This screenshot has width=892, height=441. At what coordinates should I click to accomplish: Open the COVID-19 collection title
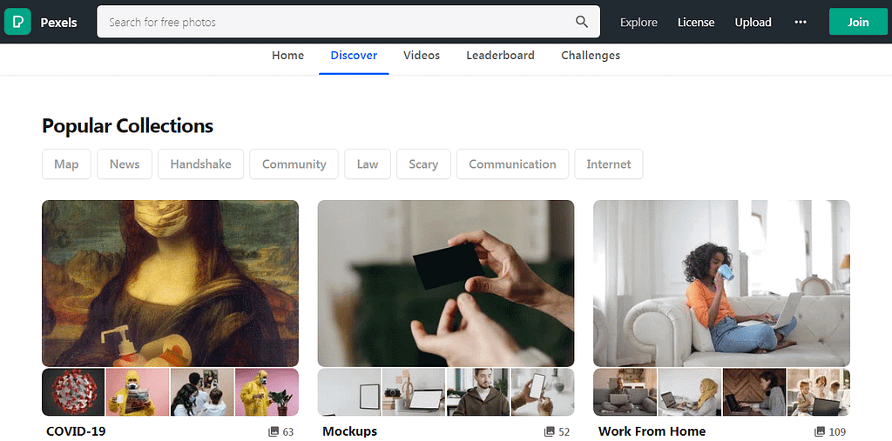pos(77,431)
